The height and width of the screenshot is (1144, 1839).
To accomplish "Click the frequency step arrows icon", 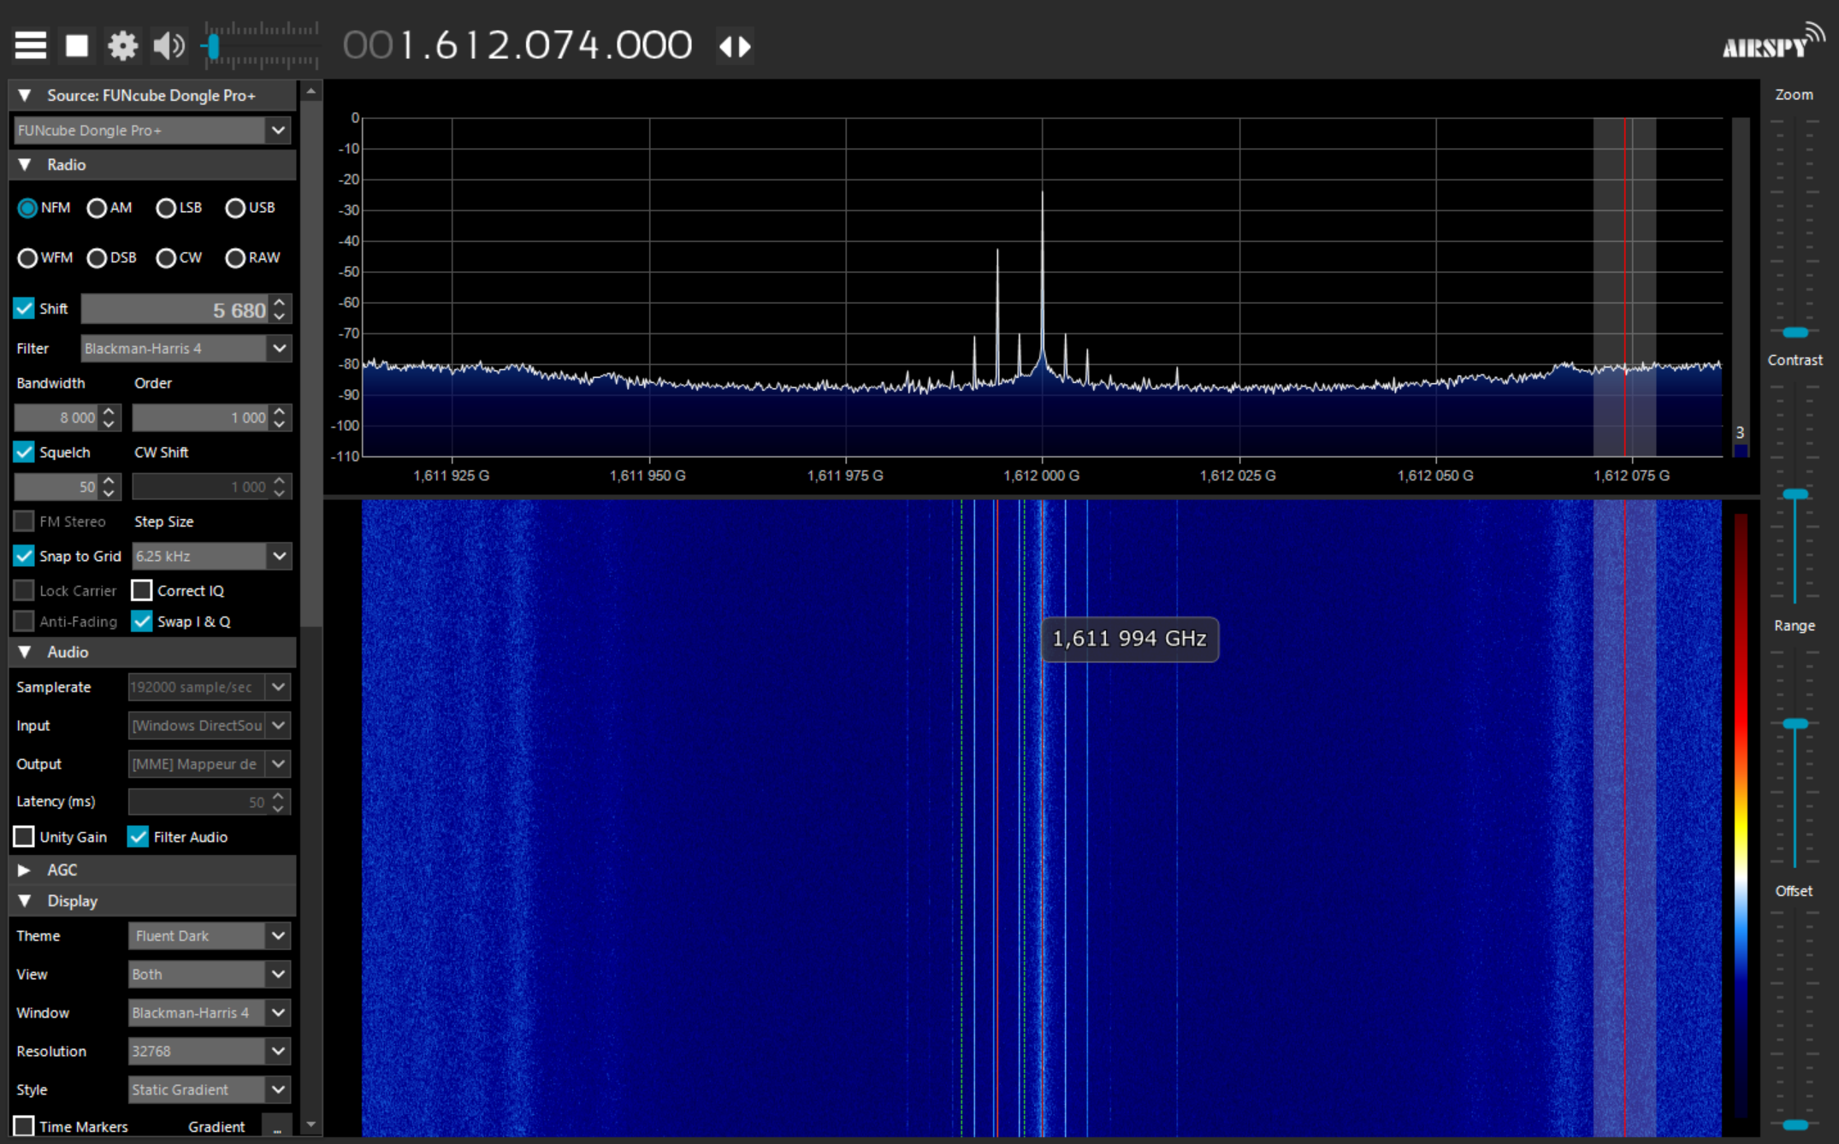I will point(735,45).
